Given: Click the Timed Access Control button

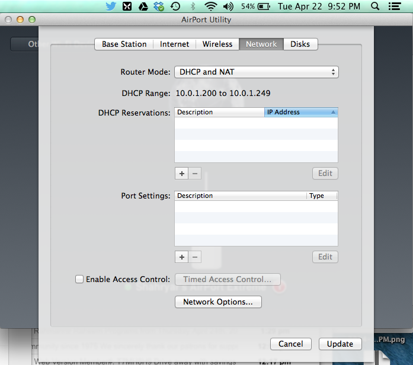Looking at the screenshot, I should [228, 279].
